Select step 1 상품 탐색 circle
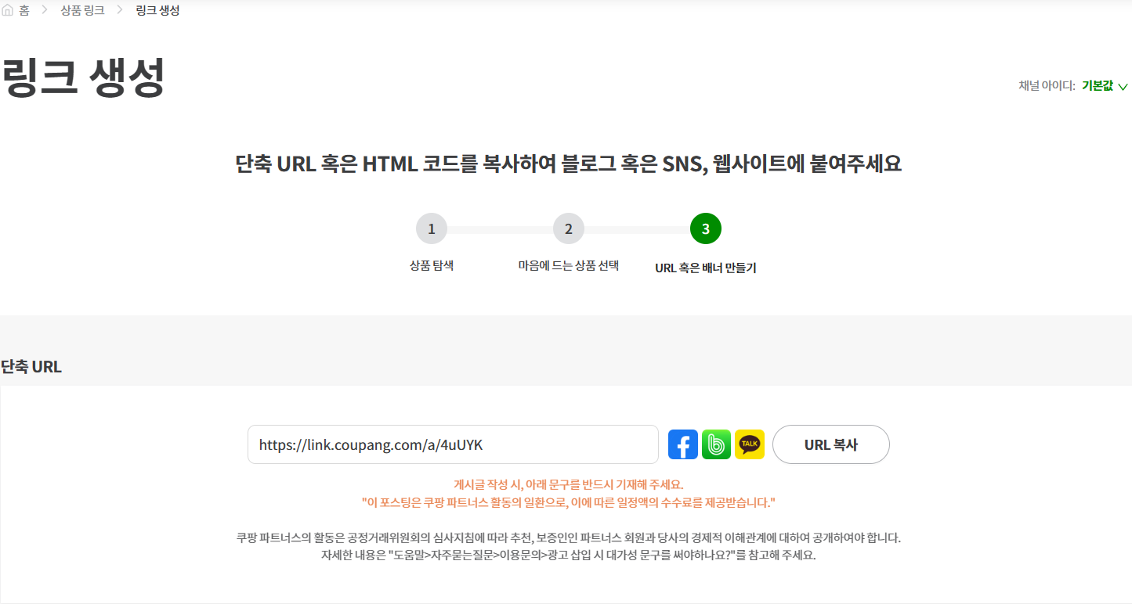Image resolution: width=1132 pixels, height=604 pixels. (x=432, y=228)
